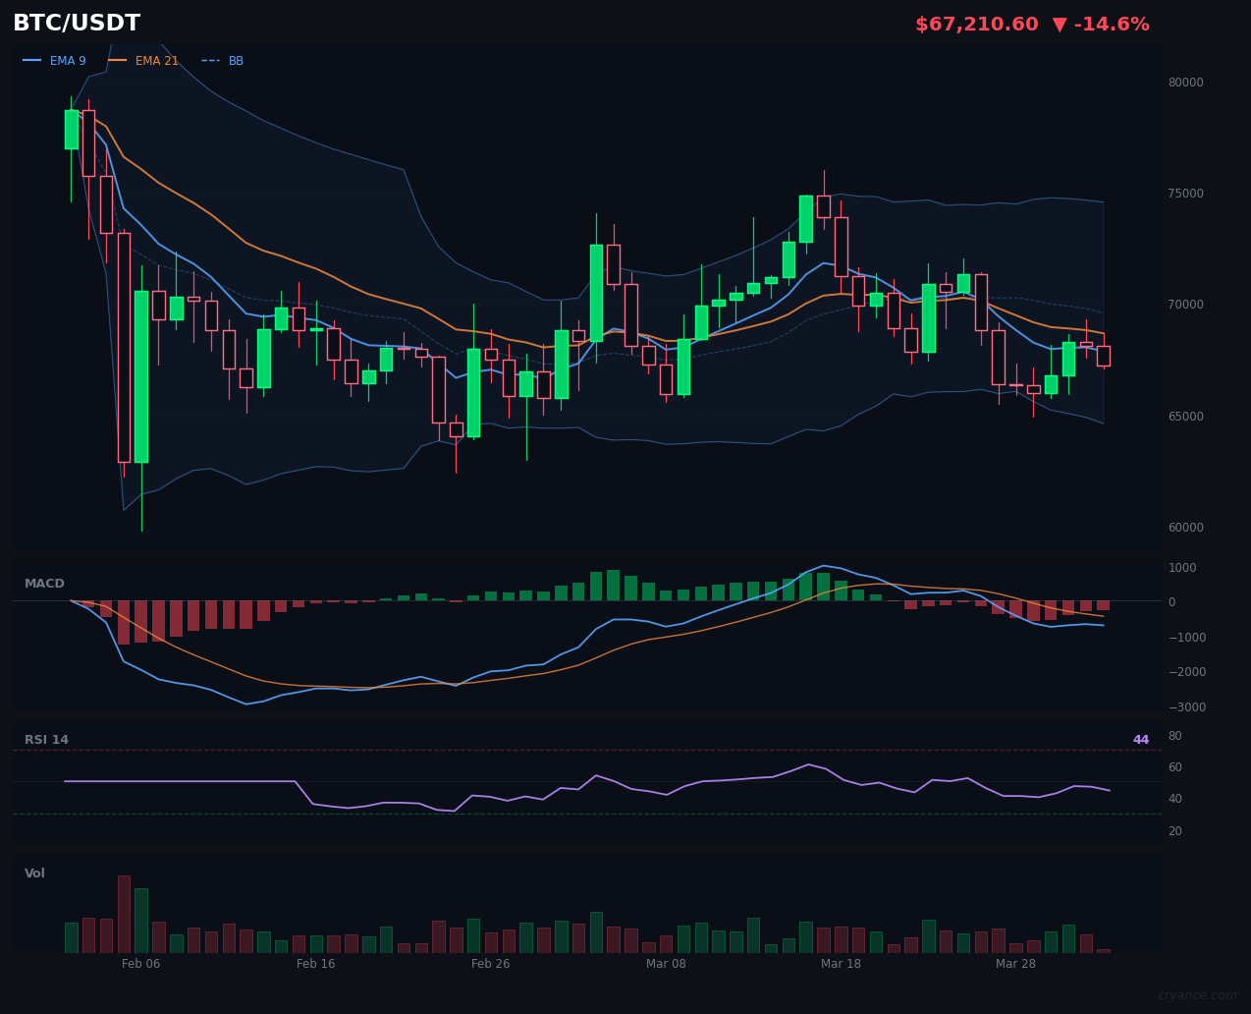1251x1014 pixels.
Task: Toggle EMA 9 indicator visibility
Action: (68, 60)
